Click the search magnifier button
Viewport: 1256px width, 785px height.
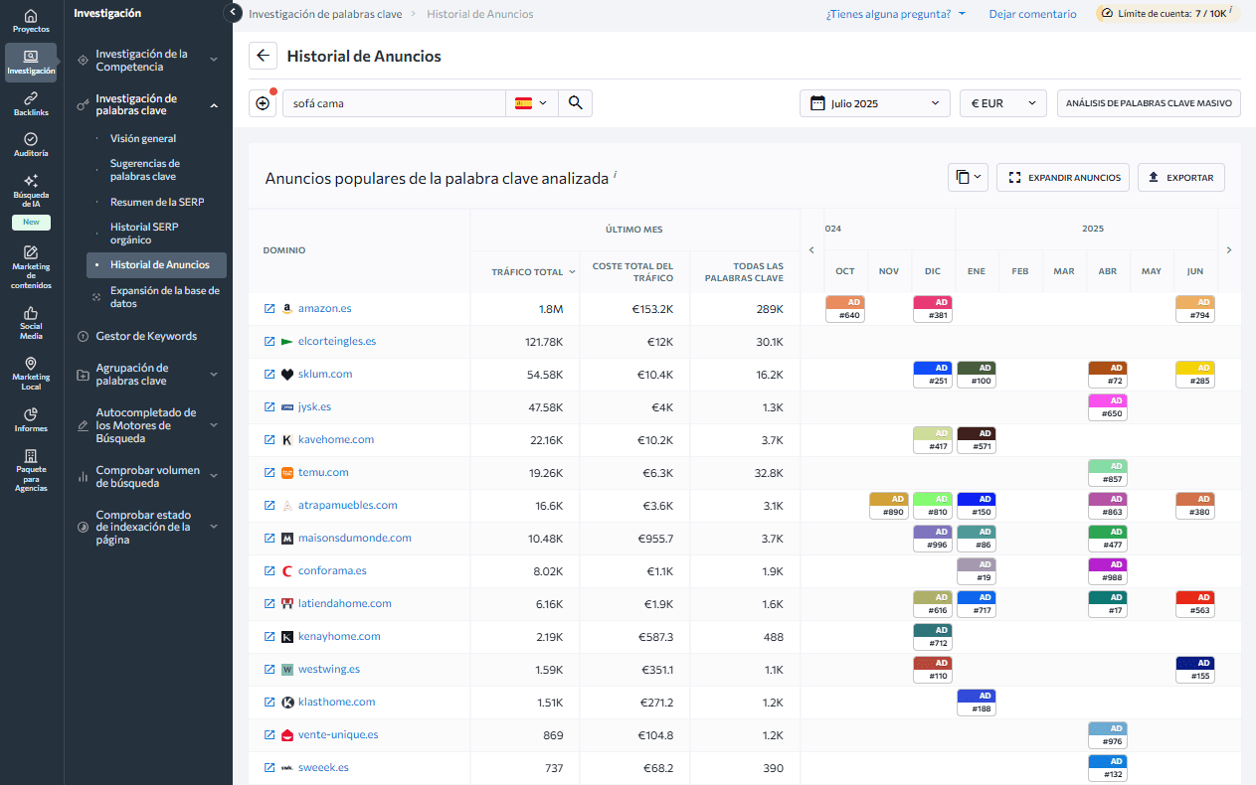pyautogui.click(x=575, y=103)
